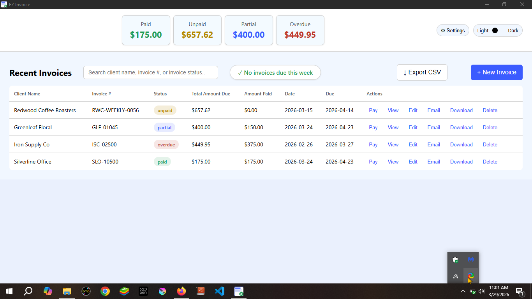
Task: Pay the Redwood Coffee Roasters invoice
Action: 373,110
